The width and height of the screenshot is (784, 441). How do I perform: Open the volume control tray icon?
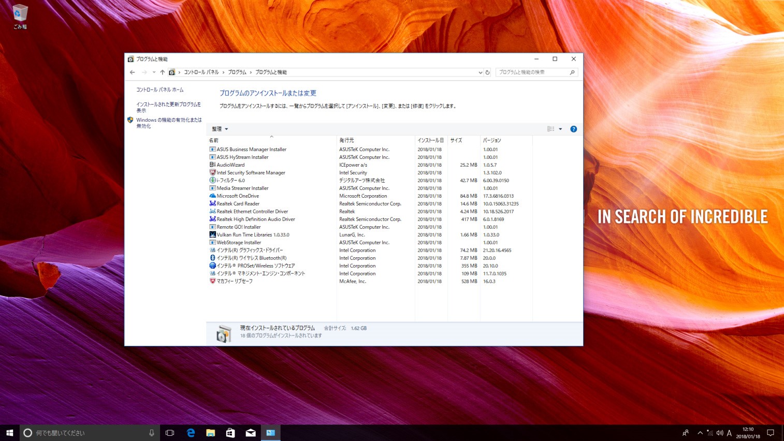tap(719, 433)
